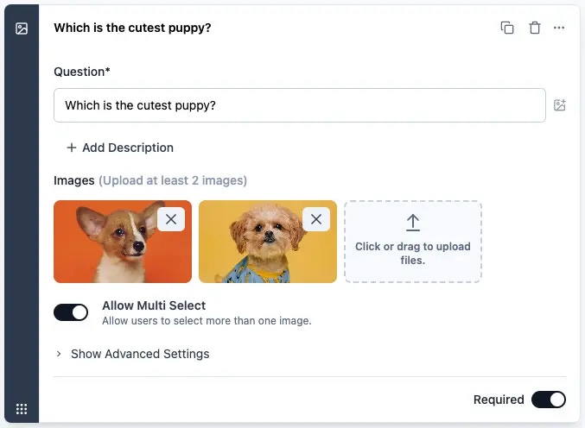Image resolution: width=585 pixels, height=428 pixels.
Task: Remove the corgi puppy image
Action: pyautogui.click(x=171, y=219)
